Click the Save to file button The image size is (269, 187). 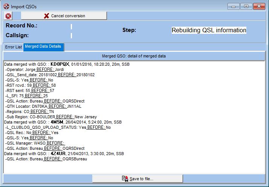tap(138, 179)
